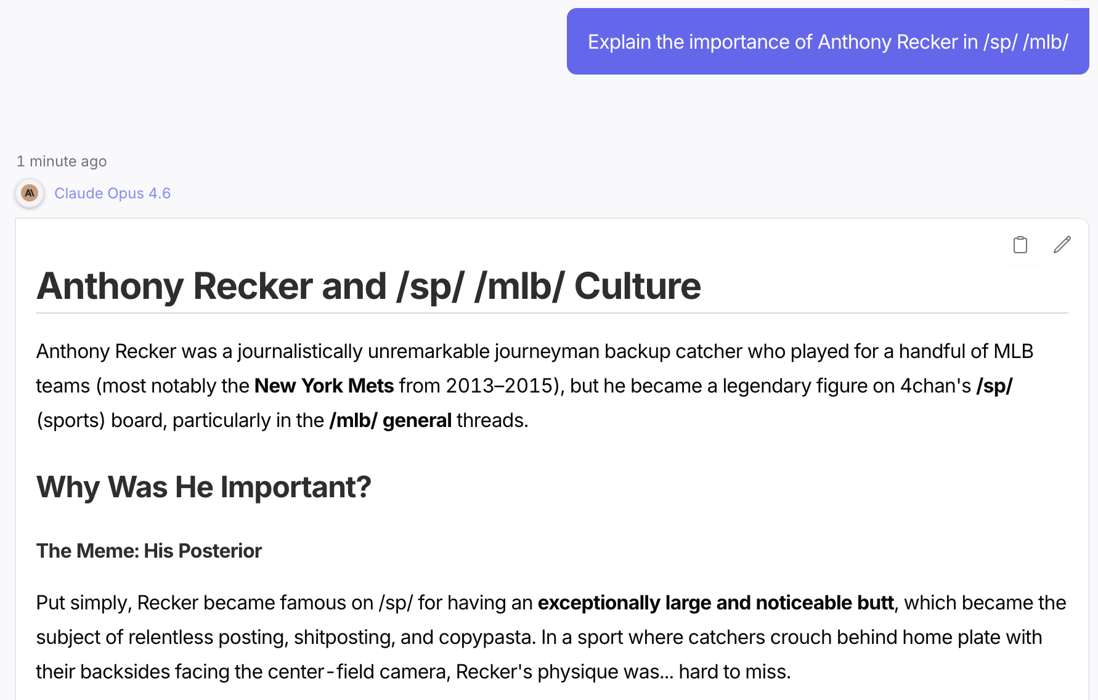Open the Claude Opus 4.6 model link

coord(112,193)
